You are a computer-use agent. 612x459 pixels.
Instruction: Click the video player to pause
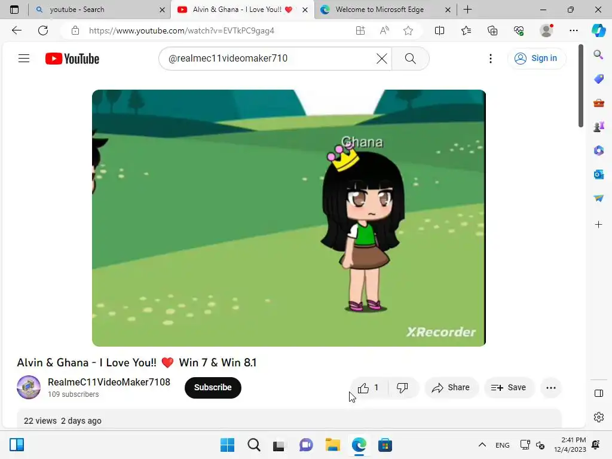[x=289, y=218]
